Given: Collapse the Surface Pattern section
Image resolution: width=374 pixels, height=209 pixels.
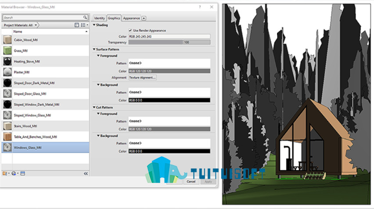Looking at the screenshot, I should 94,49.
